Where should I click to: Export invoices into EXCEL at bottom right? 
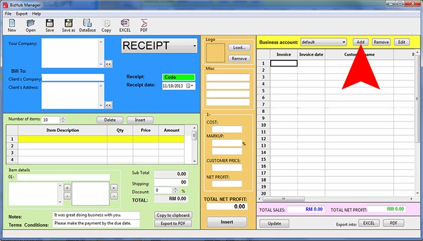point(369,223)
